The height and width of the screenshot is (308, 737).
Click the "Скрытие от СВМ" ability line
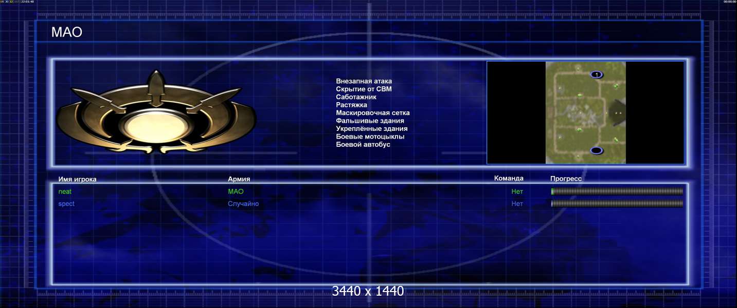pyautogui.click(x=364, y=89)
